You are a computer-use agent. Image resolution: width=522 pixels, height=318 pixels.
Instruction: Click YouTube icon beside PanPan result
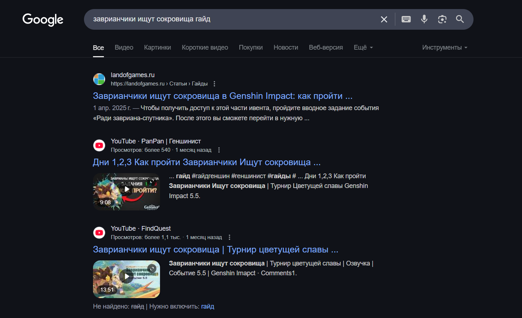pyautogui.click(x=99, y=145)
